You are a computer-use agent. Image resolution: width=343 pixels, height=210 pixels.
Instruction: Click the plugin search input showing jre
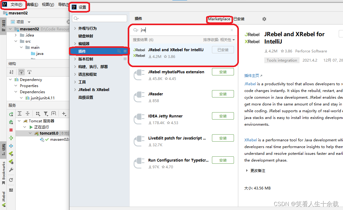(x=183, y=30)
